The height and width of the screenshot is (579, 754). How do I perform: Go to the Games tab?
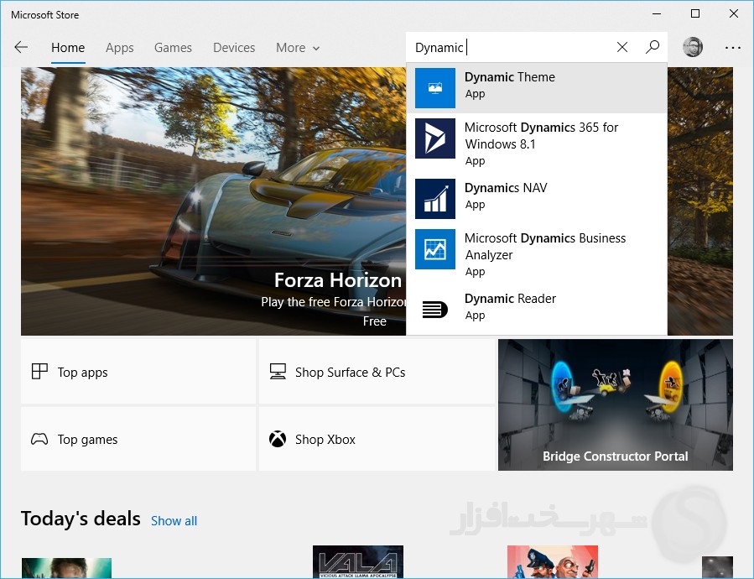173,48
